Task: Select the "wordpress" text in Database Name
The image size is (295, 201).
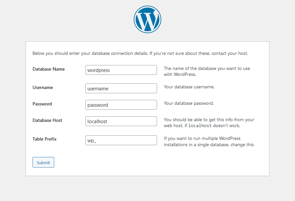Action: (98, 70)
